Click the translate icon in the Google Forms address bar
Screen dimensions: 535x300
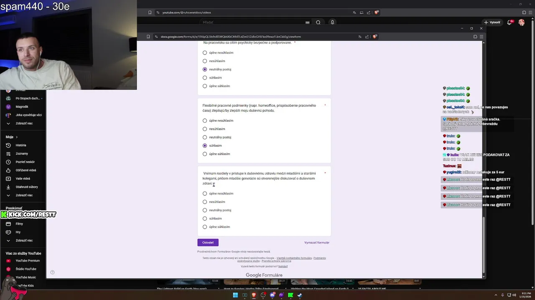point(359,37)
